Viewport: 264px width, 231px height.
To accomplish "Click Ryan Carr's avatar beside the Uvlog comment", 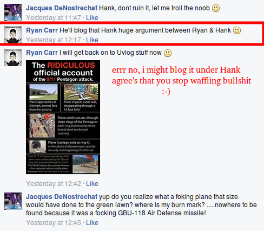I will (13, 57).
